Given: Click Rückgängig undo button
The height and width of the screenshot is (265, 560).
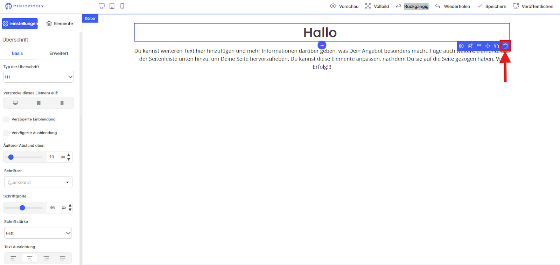Looking at the screenshot, I should tap(412, 6).
